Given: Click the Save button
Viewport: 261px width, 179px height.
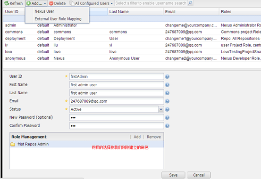Looking at the screenshot, I should coord(173,175).
